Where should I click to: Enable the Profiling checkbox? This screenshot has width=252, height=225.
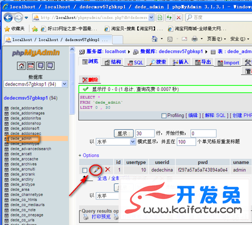point(164,115)
